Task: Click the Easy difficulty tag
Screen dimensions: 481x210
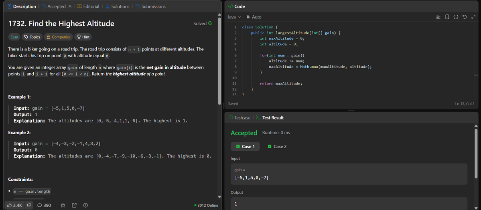Action: (x=14, y=37)
